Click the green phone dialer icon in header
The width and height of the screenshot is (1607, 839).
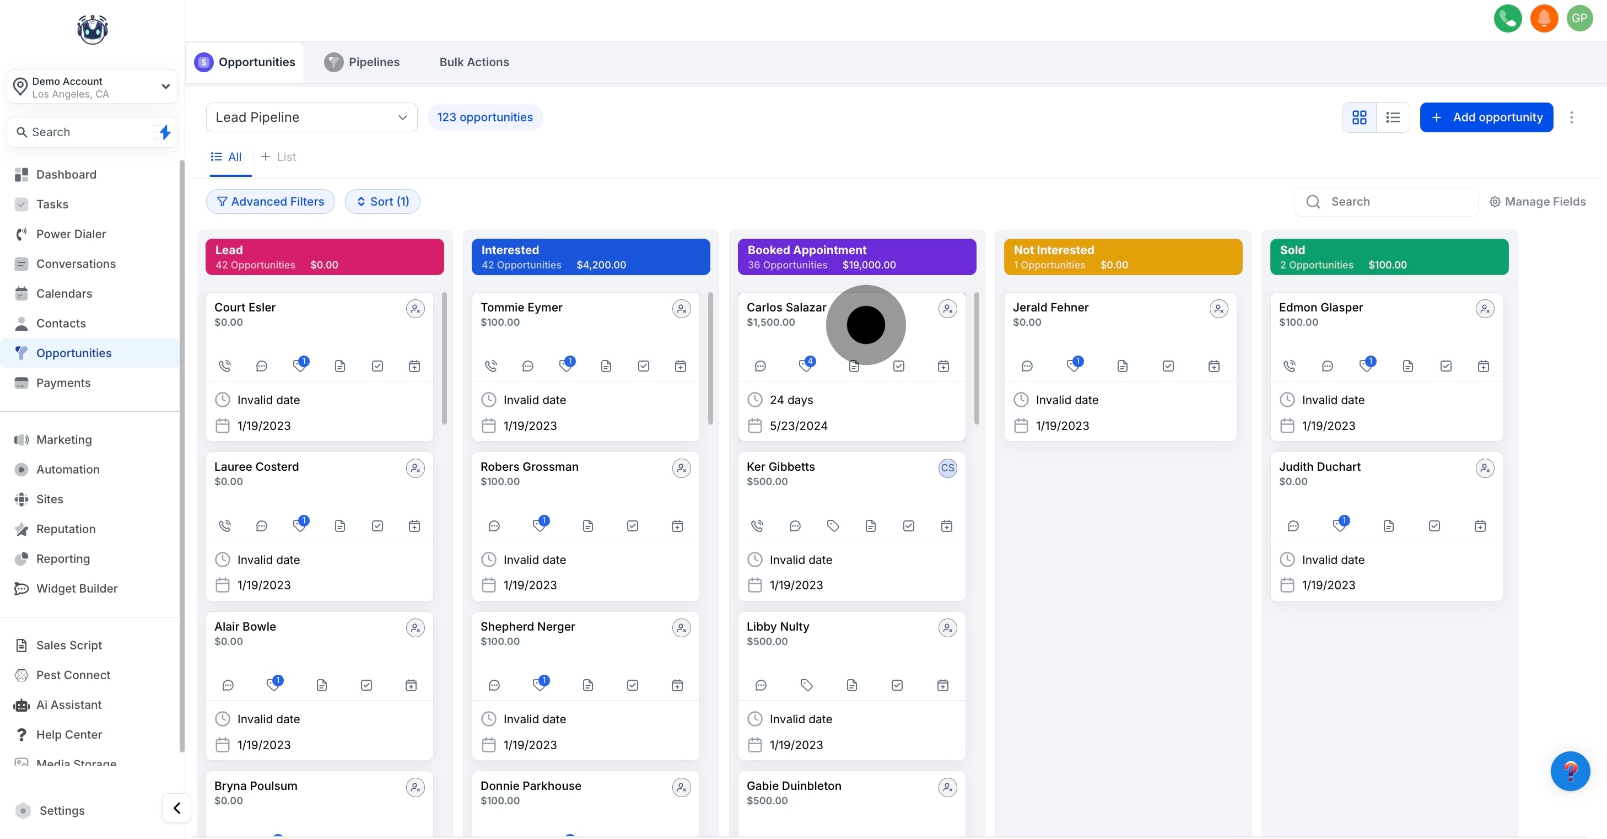(x=1507, y=18)
